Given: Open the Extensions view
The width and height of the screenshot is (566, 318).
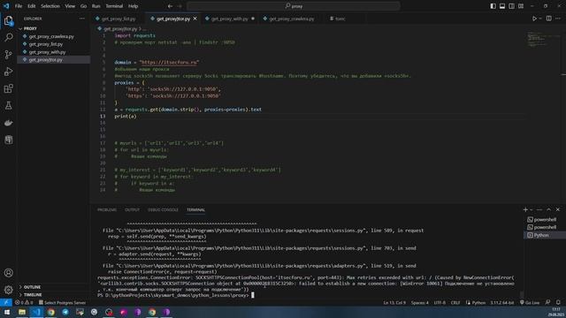Looking at the screenshot, I should coord(8,88).
